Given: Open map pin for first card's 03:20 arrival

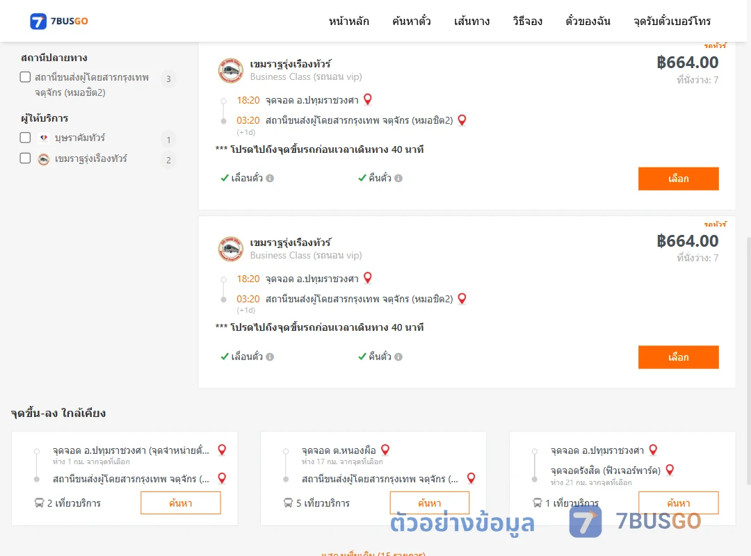Looking at the screenshot, I should click(x=462, y=120).
